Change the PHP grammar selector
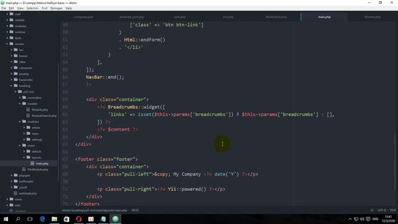Viewport: 398px width, 224px height. pos(393,210)
